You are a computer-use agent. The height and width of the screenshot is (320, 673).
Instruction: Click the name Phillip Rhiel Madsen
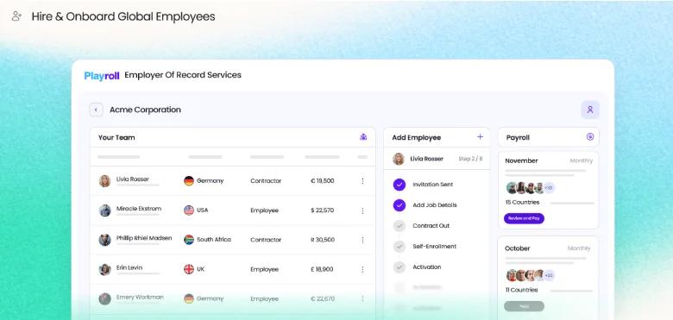pos(144,238)
